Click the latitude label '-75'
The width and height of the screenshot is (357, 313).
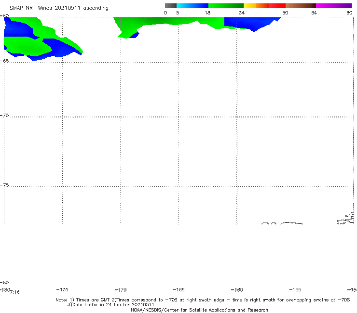[x=4, y=185]
